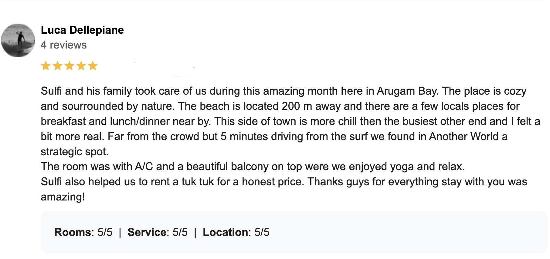
Task: Click the 'Location: 5/5' rating label
Action: 236,232
